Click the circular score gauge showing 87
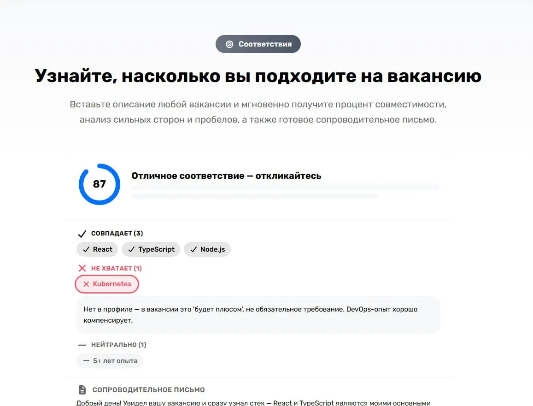This screenshot has height=406, width=533. pos(99,184)
